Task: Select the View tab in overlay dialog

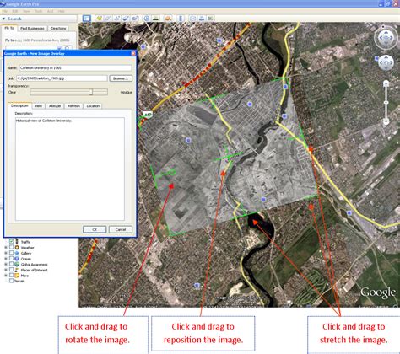Action: point(39,106)
